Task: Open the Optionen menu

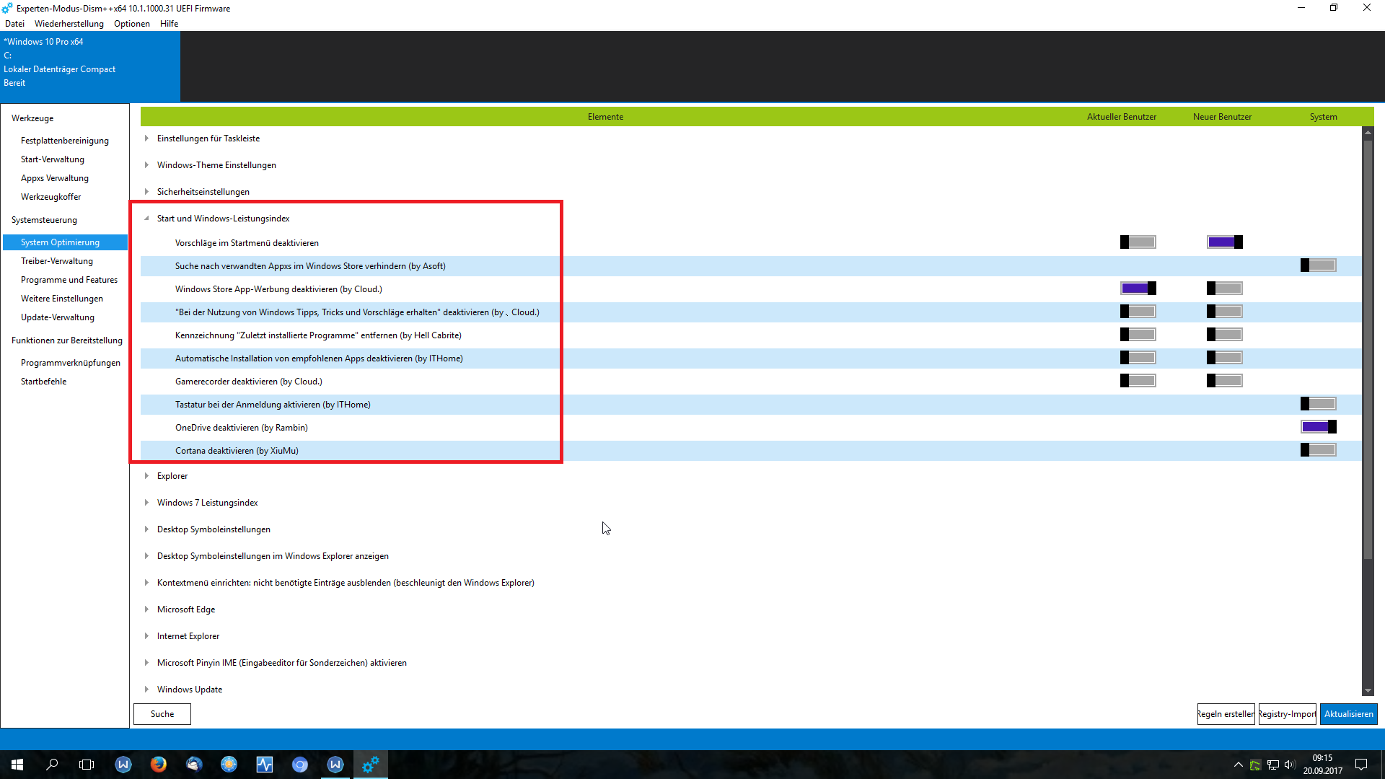Action: point(131,24)
